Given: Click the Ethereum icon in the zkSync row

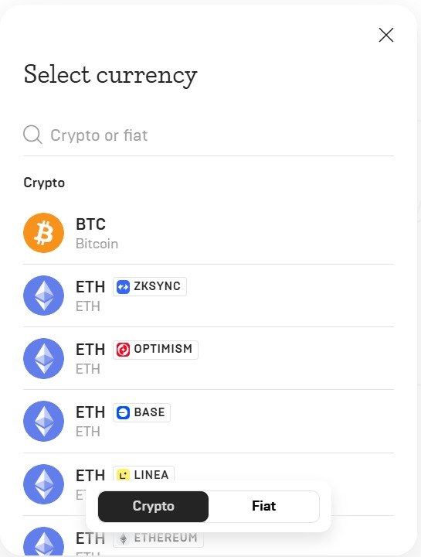Looking at the screenshot, I should pyautogui.click(x=43, y=296).
